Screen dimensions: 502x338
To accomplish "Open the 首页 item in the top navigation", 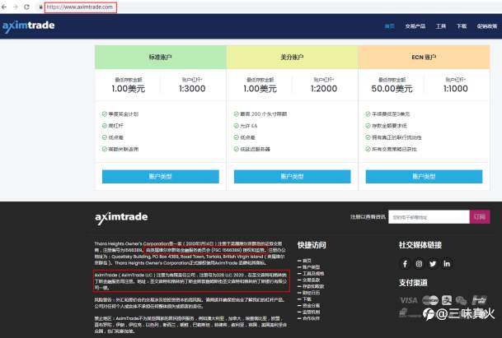I will point(389,26).
